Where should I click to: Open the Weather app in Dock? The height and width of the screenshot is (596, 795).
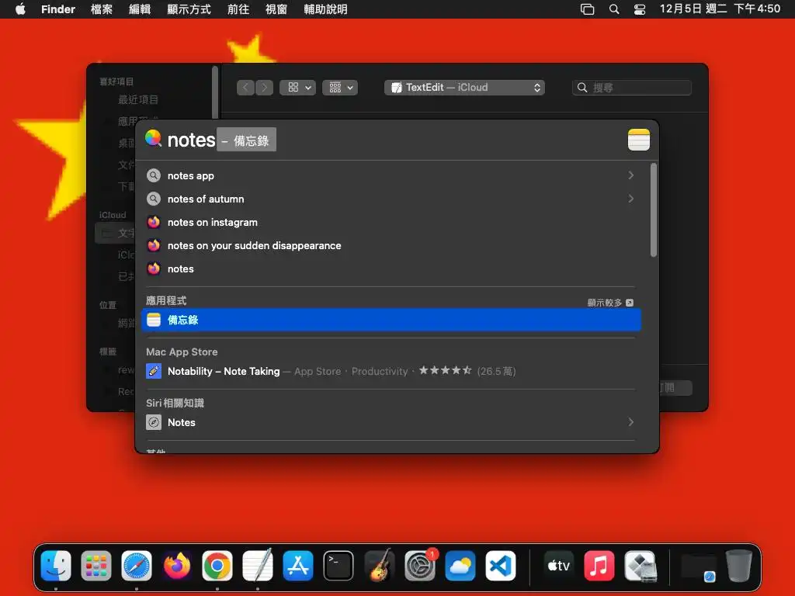click(460, 566)
